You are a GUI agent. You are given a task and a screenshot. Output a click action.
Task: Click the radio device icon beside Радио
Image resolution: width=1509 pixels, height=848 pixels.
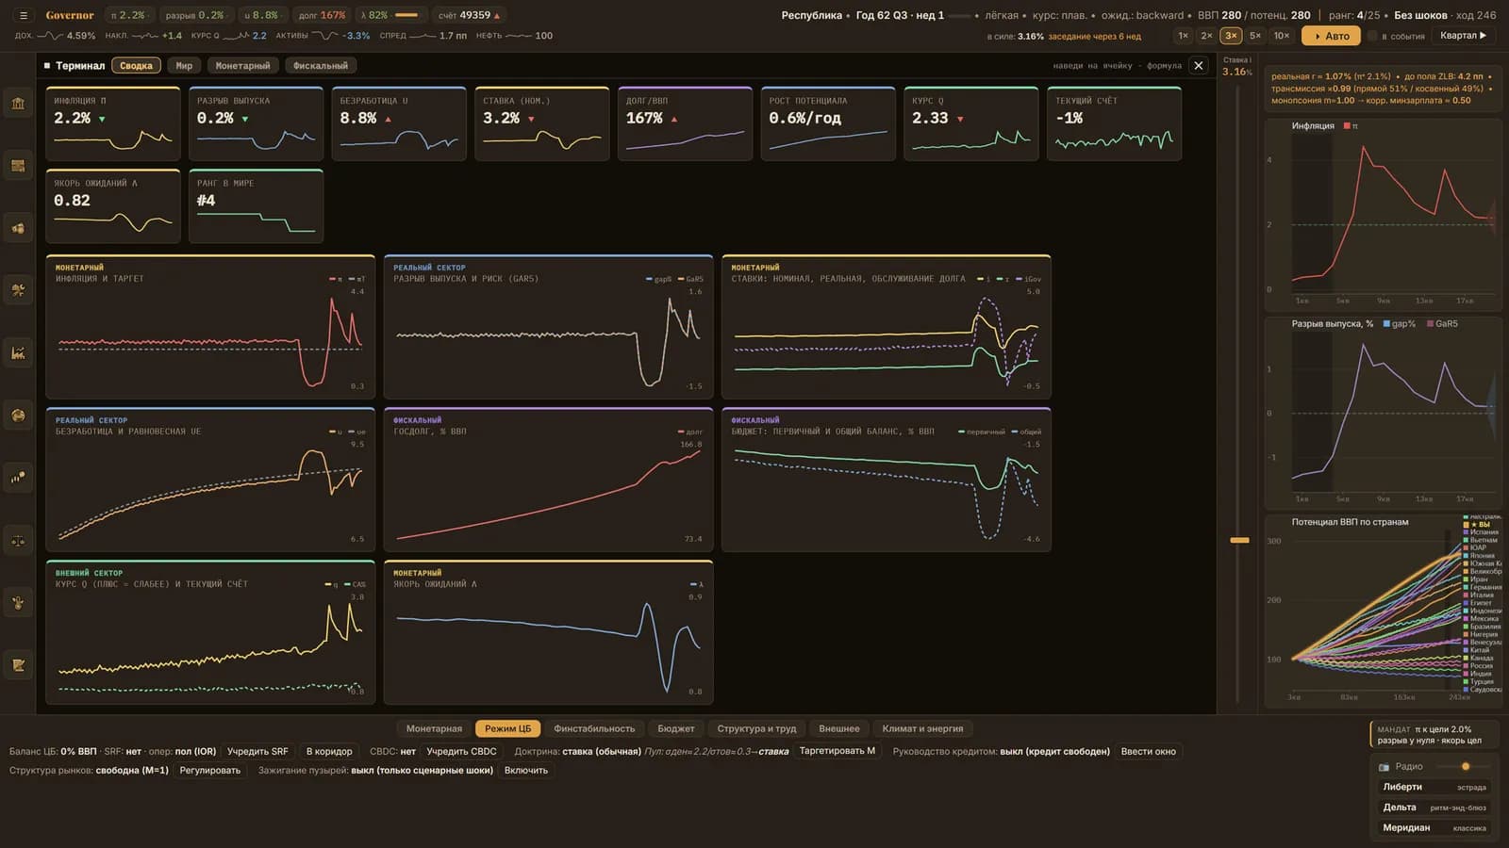(1384, 767)
